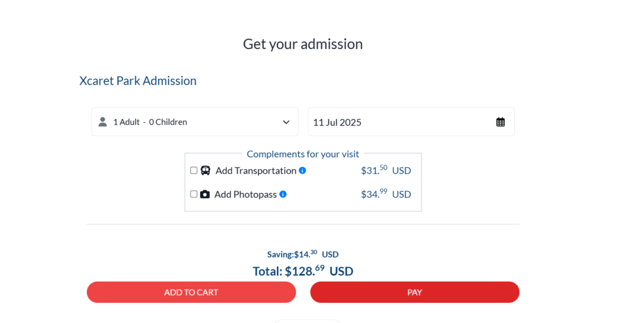The width and height of the screenshot is (623, 323).
Task: Click the person icon in guest selector
Action: (x=103, y=122)
